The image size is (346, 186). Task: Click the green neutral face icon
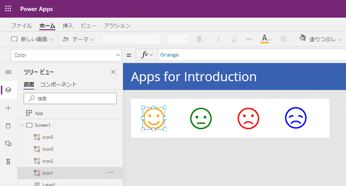(x=201, y=118)
